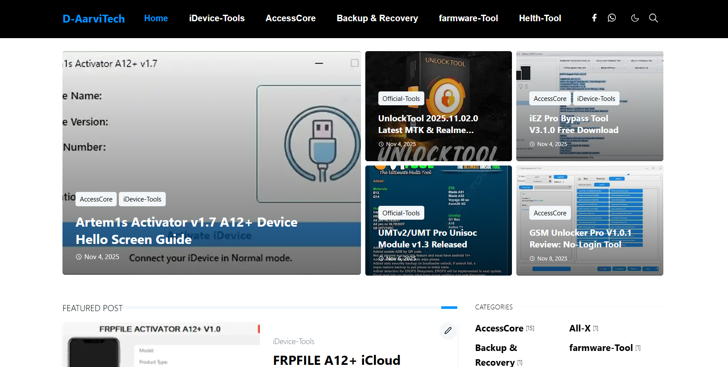Open iDevice-Tools menu item
Screen dimensions: 728x367
click(x=217, y=18)
